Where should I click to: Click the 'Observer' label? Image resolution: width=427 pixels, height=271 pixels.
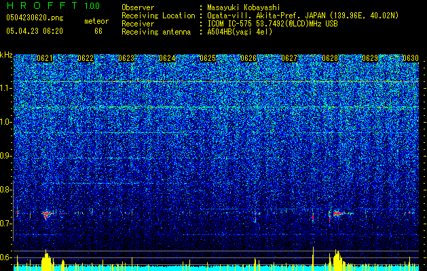[x=138, y=7]
